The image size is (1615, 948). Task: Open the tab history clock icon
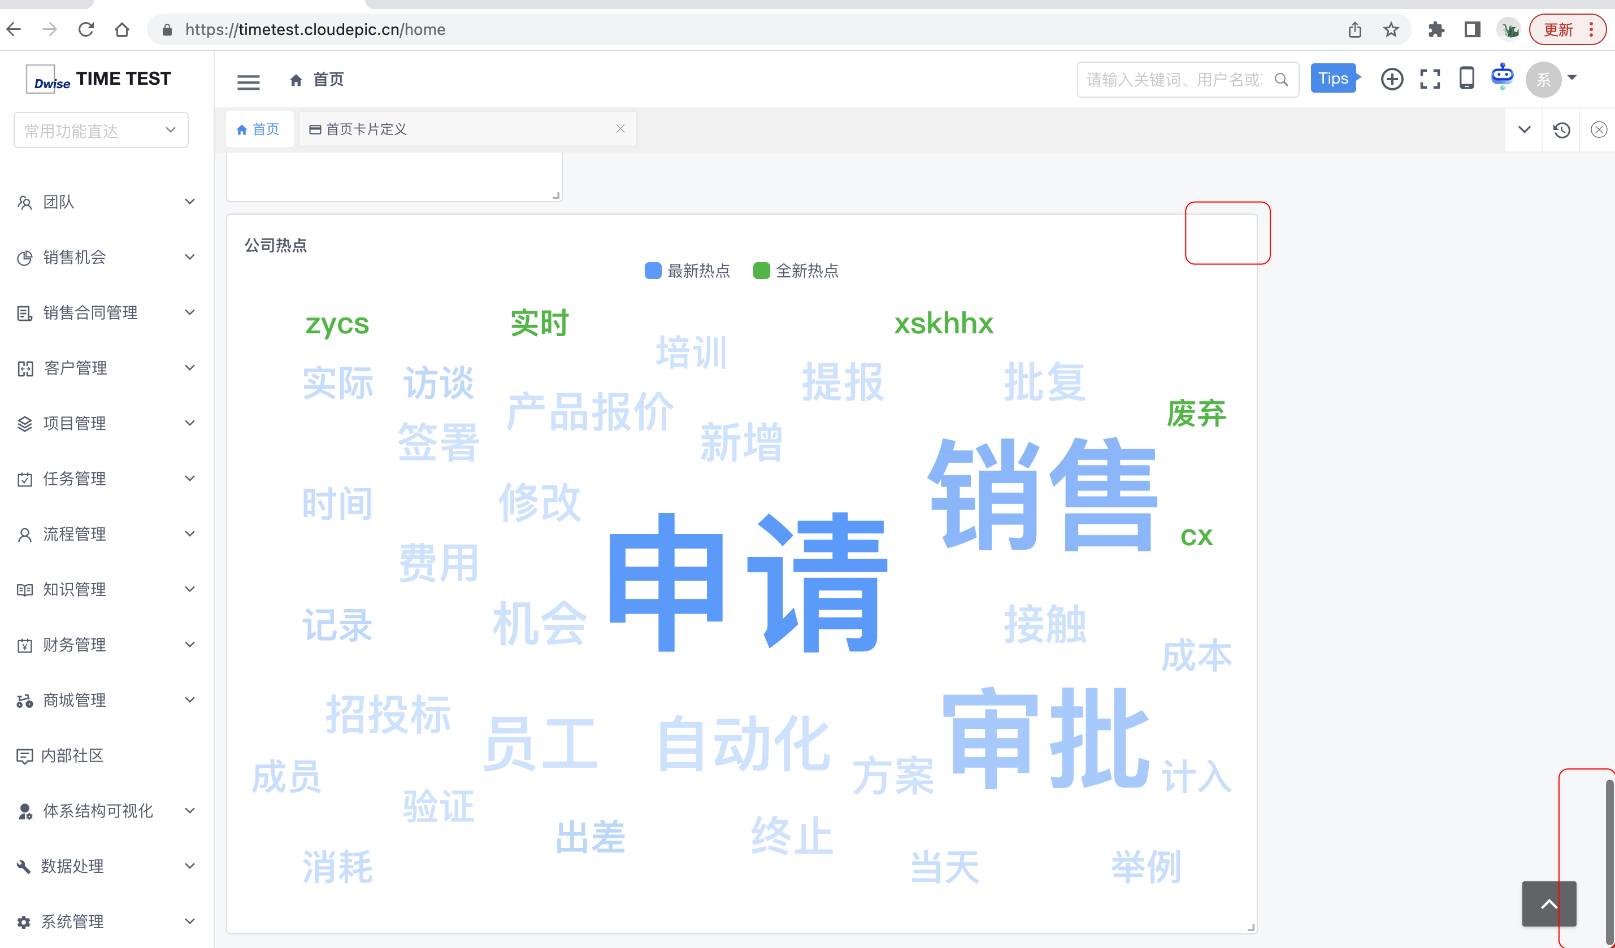click(1561, 130)
